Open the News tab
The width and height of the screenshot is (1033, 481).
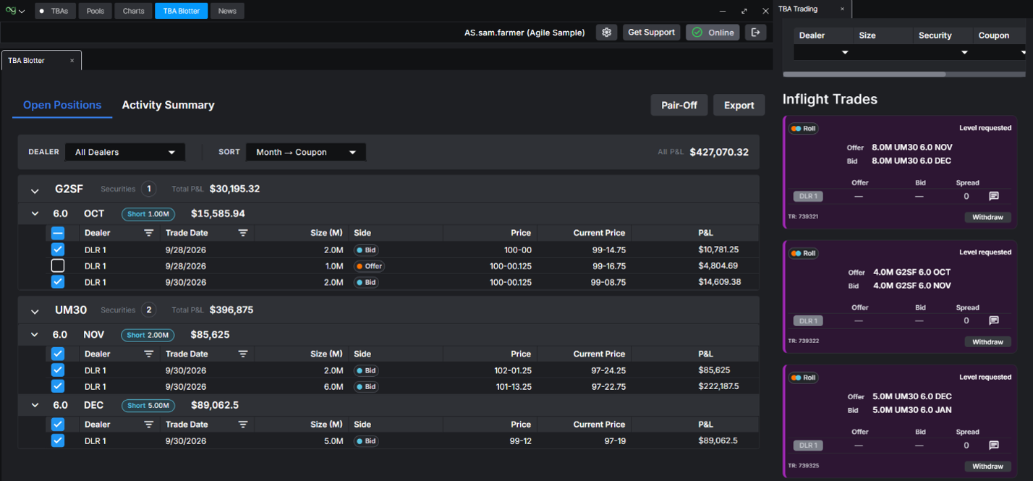point(227,11)
